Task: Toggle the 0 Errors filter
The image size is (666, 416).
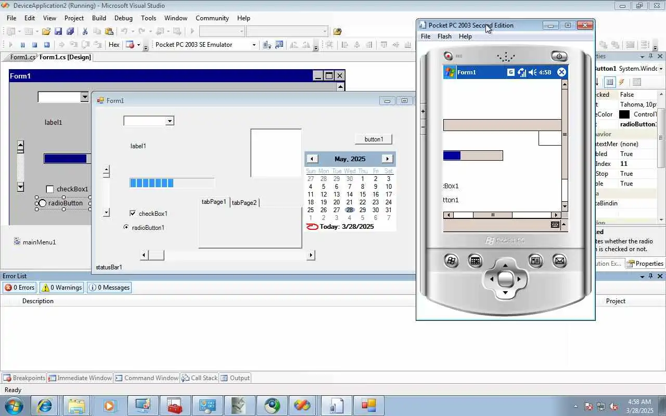Action: pyautogui.click(x=19, y=288)
